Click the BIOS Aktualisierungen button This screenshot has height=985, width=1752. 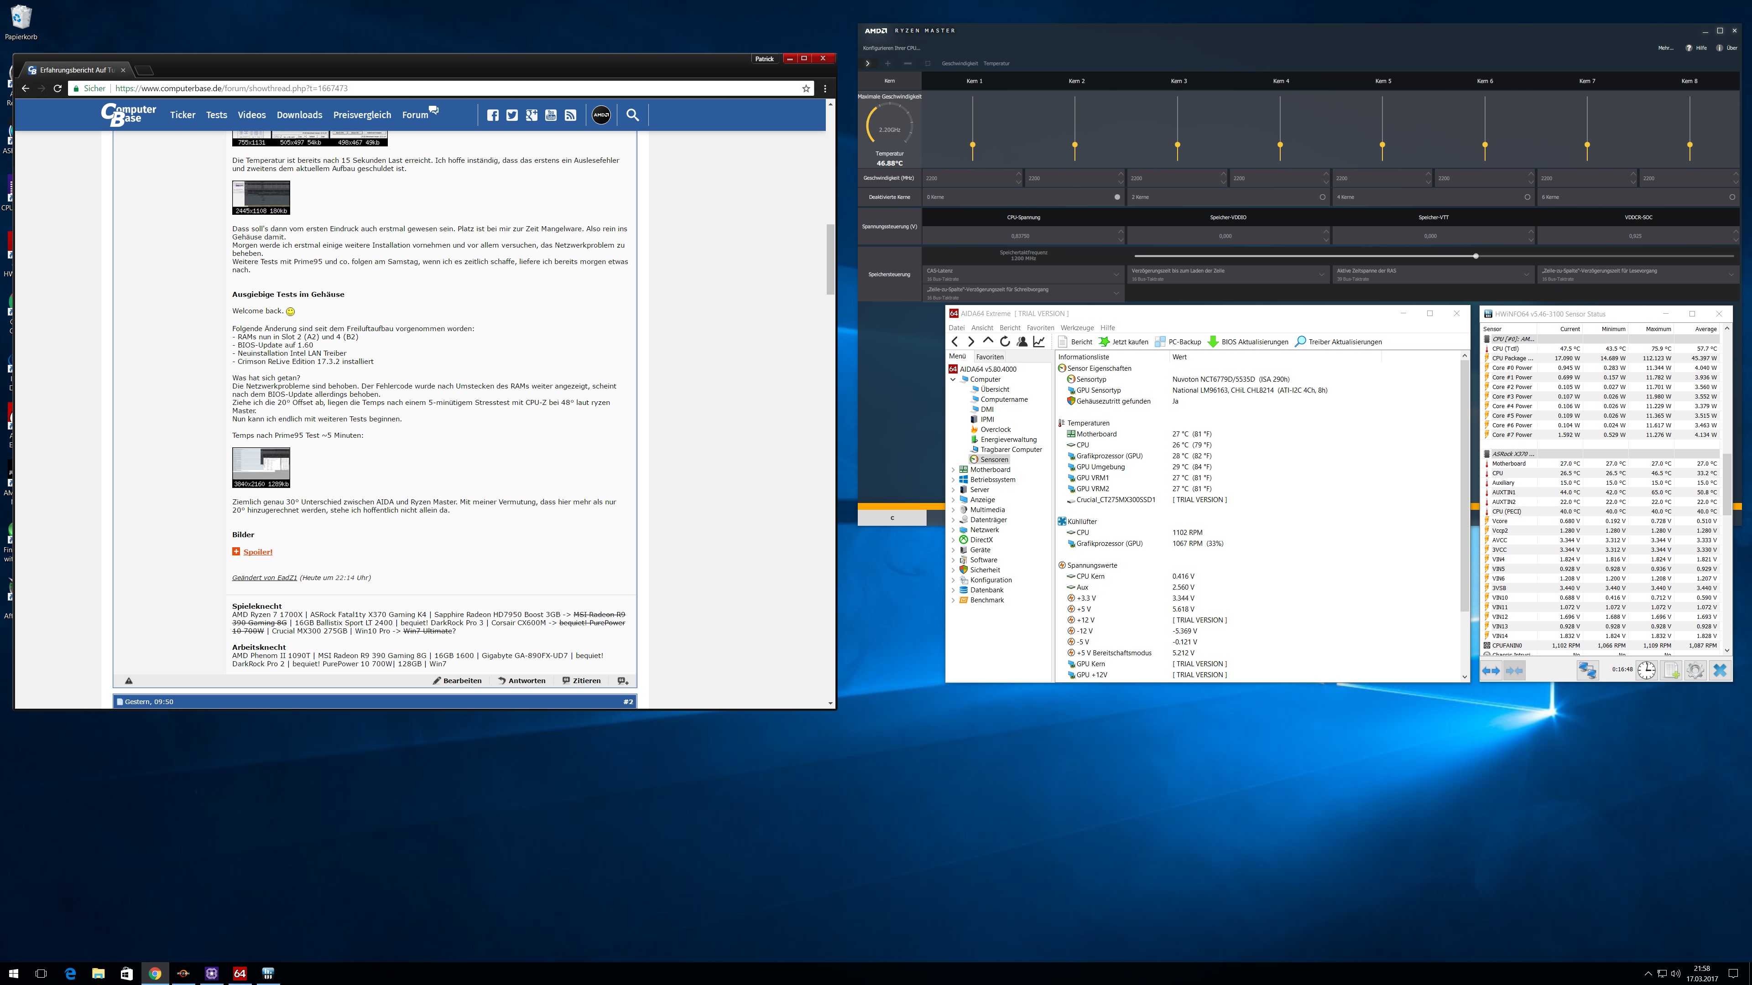click(x=1247, y=342)
